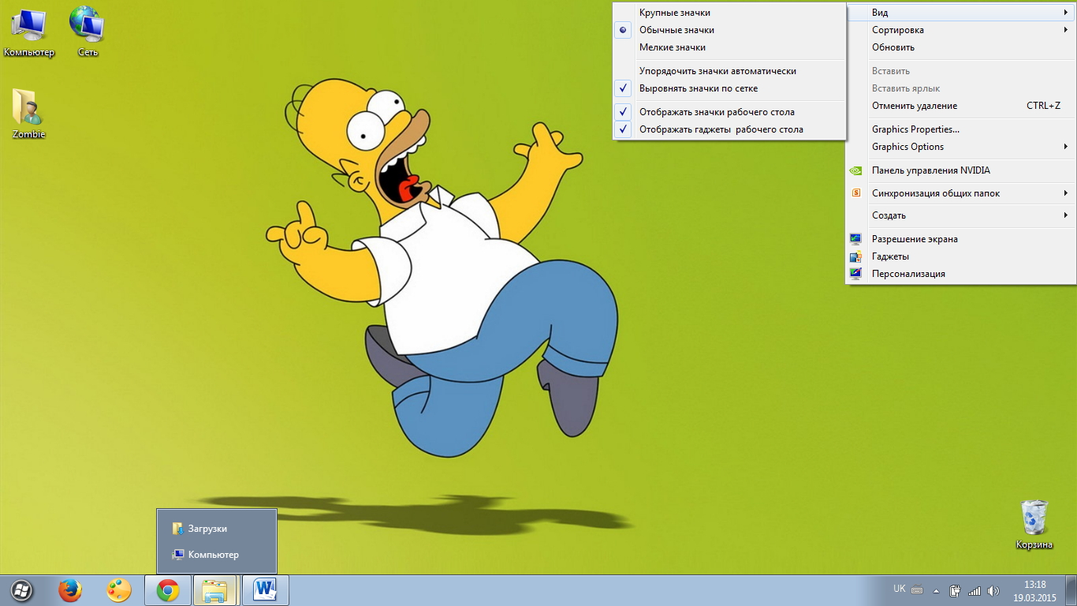The image size is (1077, 606).
Task: Launch Firefox from the taskbar
Action: 70,590
